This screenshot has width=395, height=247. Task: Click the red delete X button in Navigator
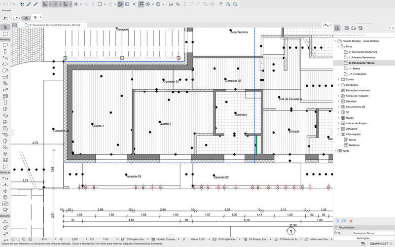click(x=351, y=221)
